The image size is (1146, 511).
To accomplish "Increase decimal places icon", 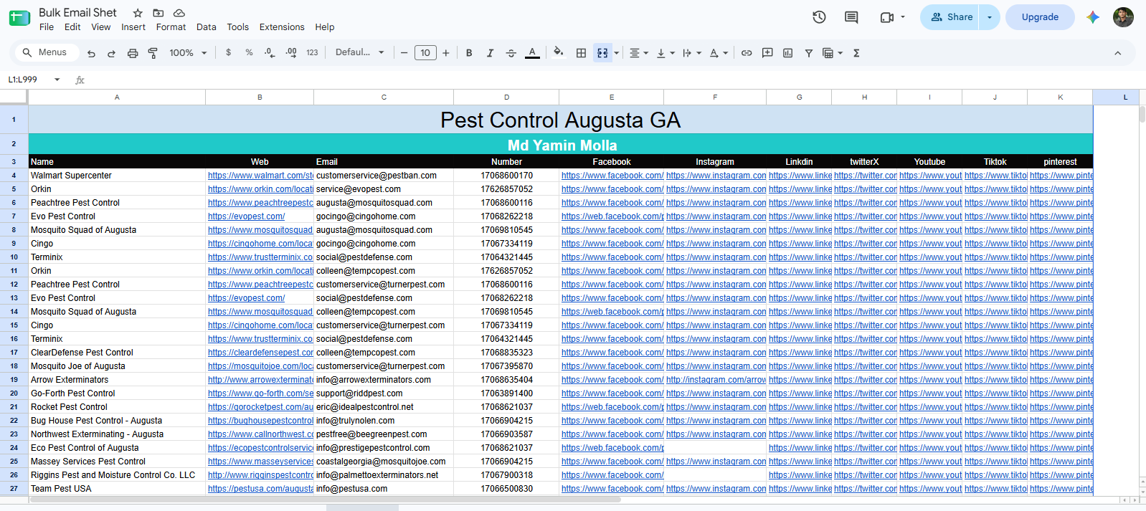I will click(x=291, y=53).
